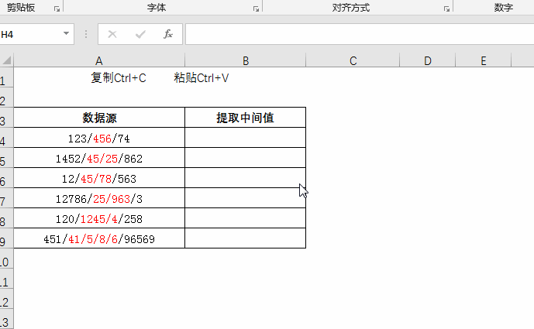
Task: Click the Name Box showing H4
Action: tap(31, 34)
